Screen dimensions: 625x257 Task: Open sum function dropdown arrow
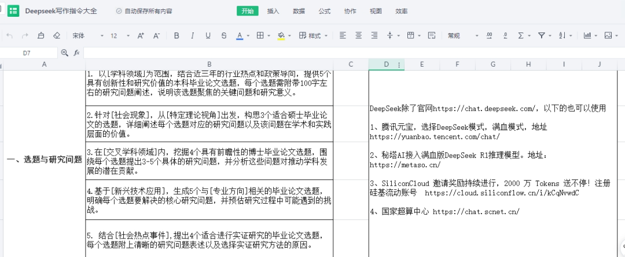530,36
